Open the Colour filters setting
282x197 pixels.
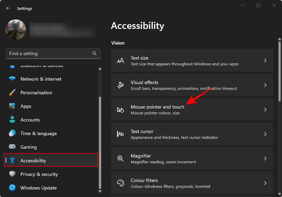pyautogui.click(x=192, y=183)
